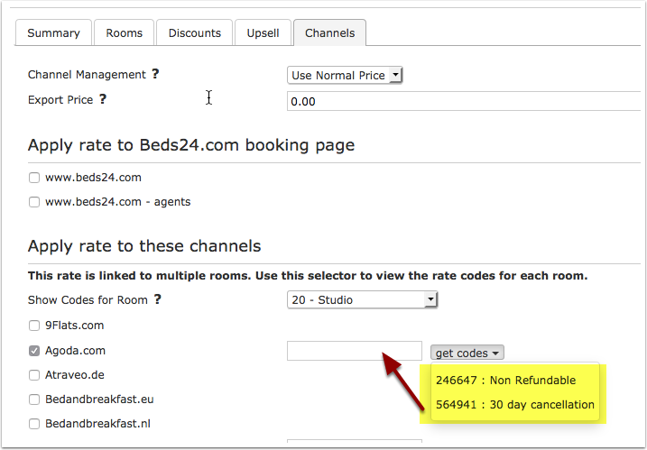Show help for Channel Management
This screenshot has width=647, height=450.
pyautogui.click(x=155, y=74)
